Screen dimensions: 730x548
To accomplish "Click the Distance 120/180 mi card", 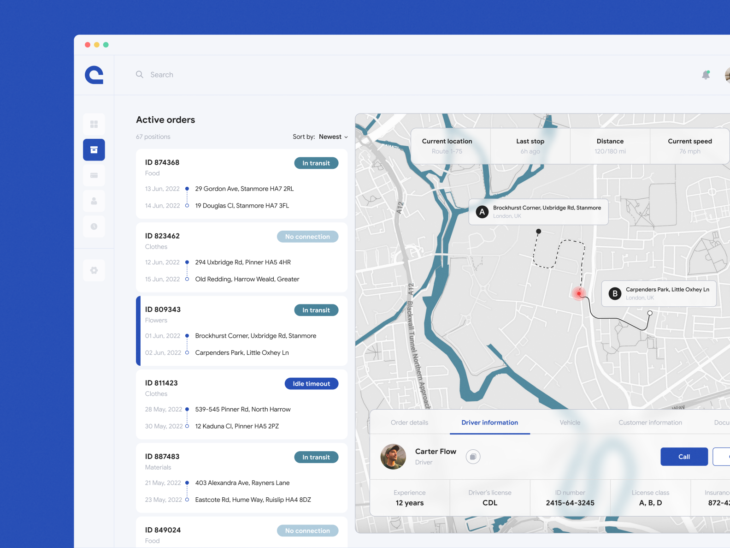I will 610,146.
